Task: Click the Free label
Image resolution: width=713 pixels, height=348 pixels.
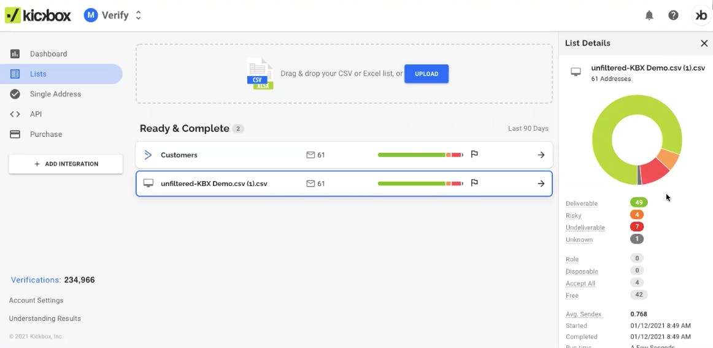Action: [572, 296]
